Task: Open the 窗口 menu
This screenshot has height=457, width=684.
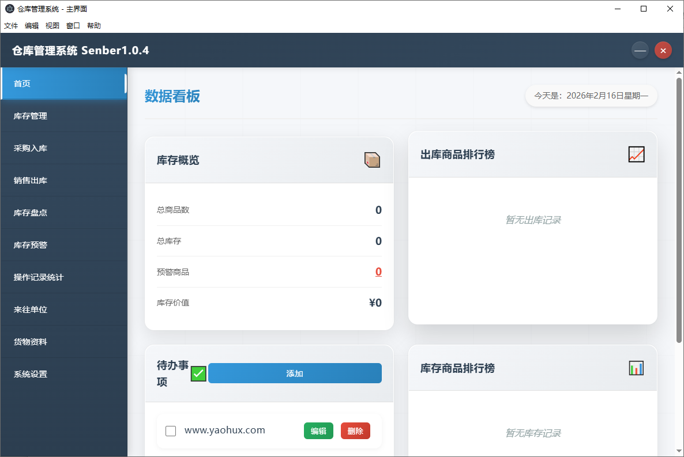Action: 73,25
